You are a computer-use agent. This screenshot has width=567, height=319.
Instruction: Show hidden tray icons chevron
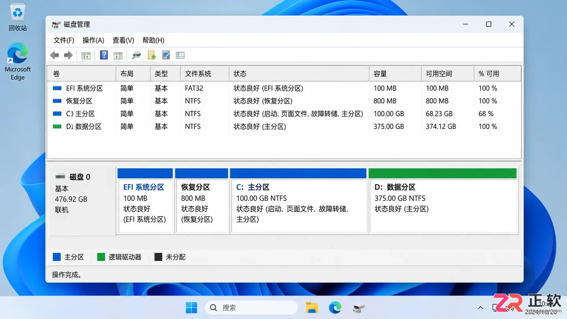[480, 308]
